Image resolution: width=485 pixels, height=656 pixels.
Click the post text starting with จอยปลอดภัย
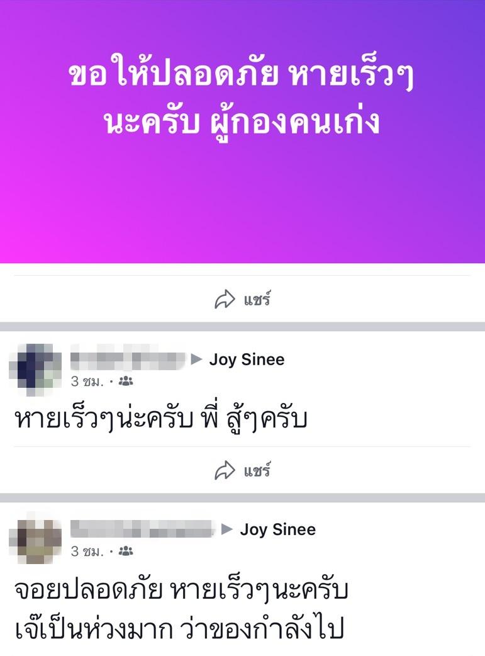coord(181,609)
